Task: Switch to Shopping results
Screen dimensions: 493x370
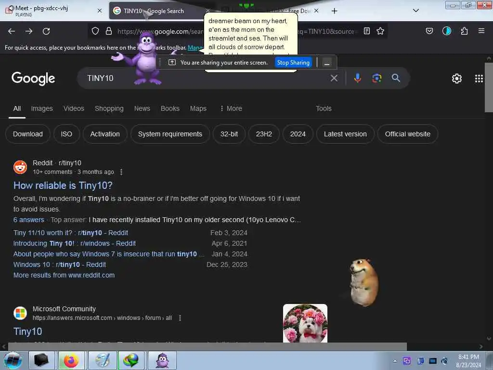Action: point(109,108)
